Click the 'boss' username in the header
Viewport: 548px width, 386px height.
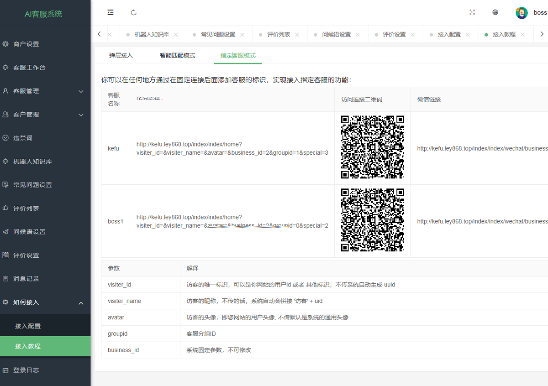[540, 13]
